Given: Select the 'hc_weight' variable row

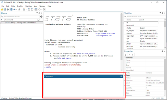Looking at the screenshot, I should [141, 31].
